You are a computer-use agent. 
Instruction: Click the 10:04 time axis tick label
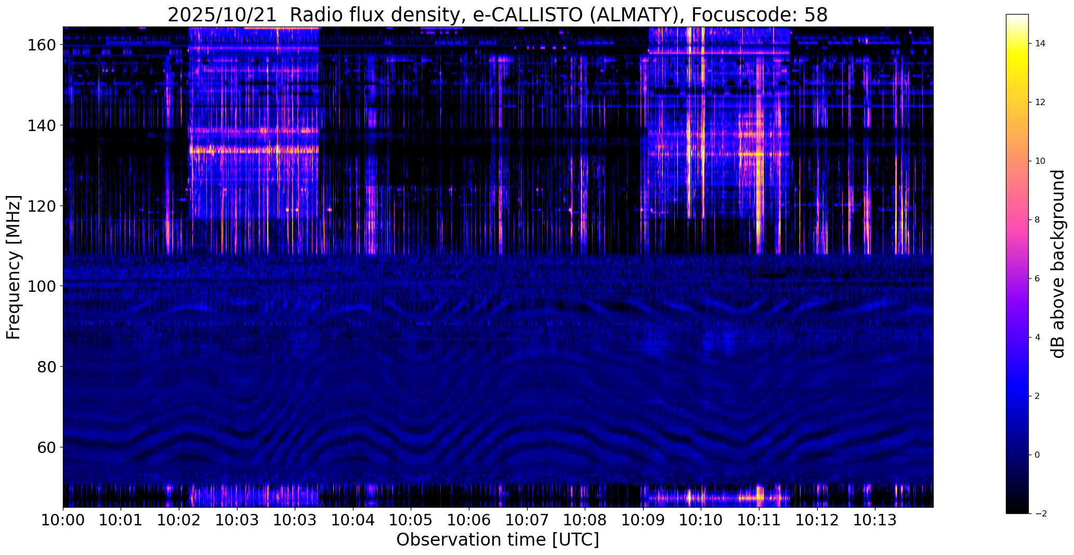point(353,520)
